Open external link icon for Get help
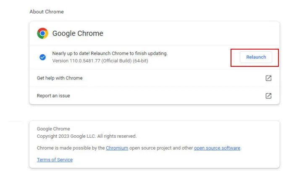The image size is (294, 171). [x=268, y=78]
